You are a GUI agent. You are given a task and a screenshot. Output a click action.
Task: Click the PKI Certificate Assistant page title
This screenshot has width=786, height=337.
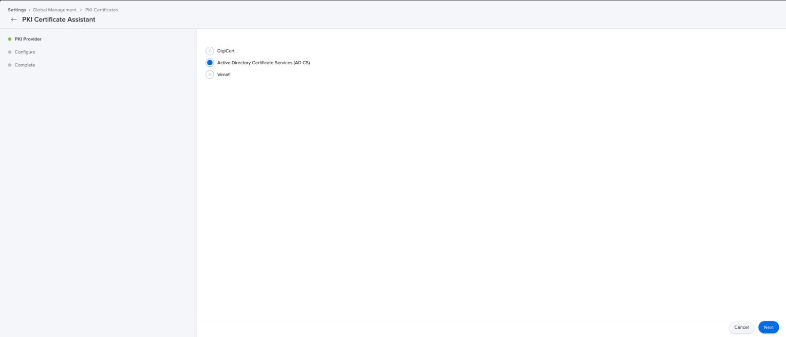58,20
